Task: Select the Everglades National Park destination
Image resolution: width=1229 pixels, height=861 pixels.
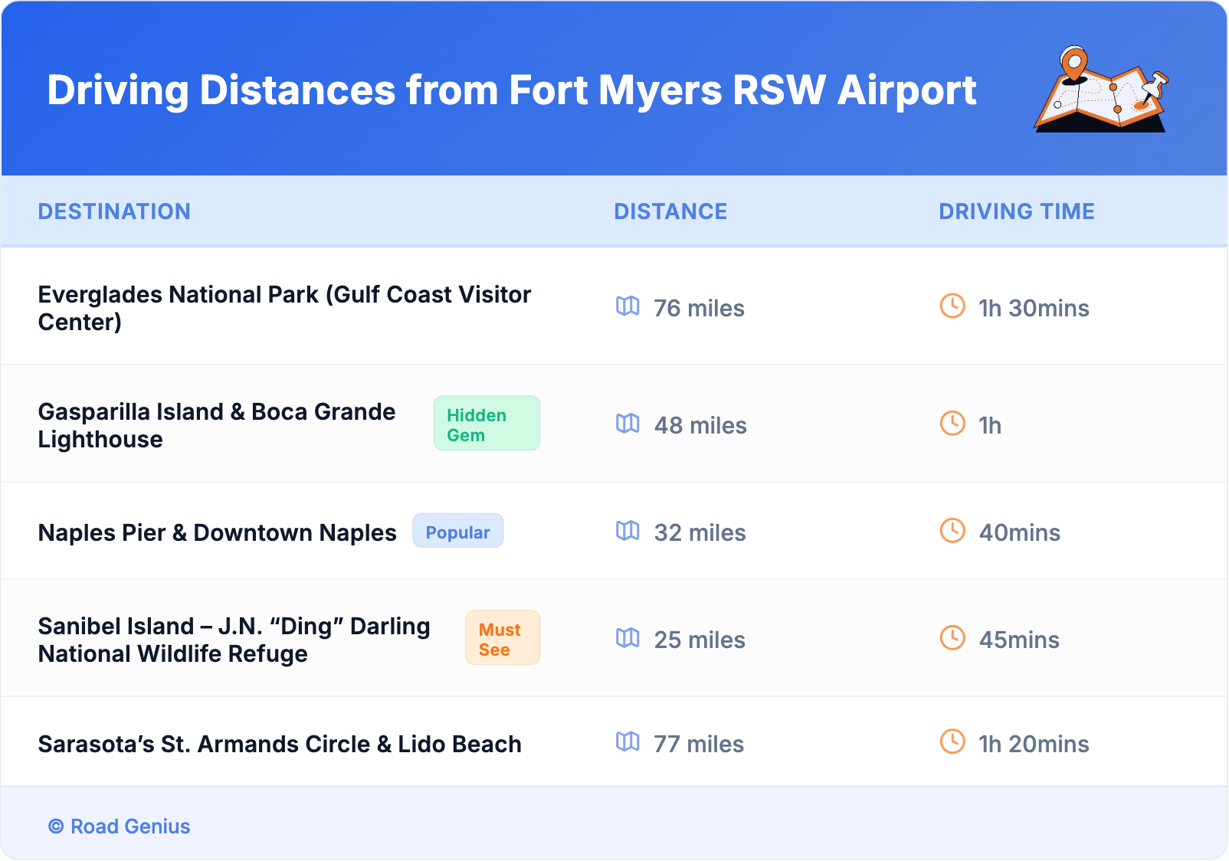Action: 283,308
